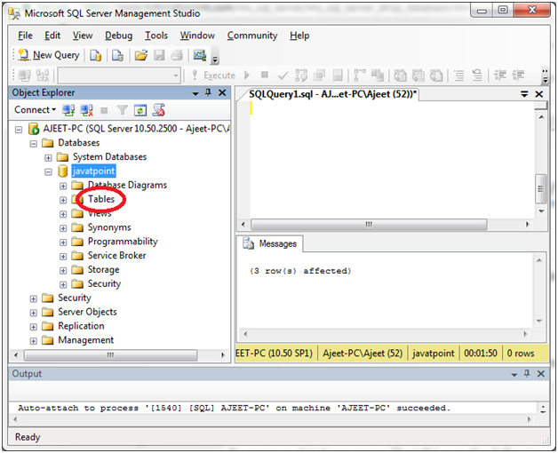Expand the Synonyms folder
Image resolution: width=558 pixels, height=453 pixels.
63,228
